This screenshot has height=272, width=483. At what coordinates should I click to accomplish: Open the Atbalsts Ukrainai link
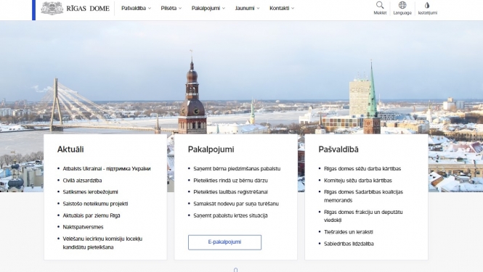coord(107,168)
